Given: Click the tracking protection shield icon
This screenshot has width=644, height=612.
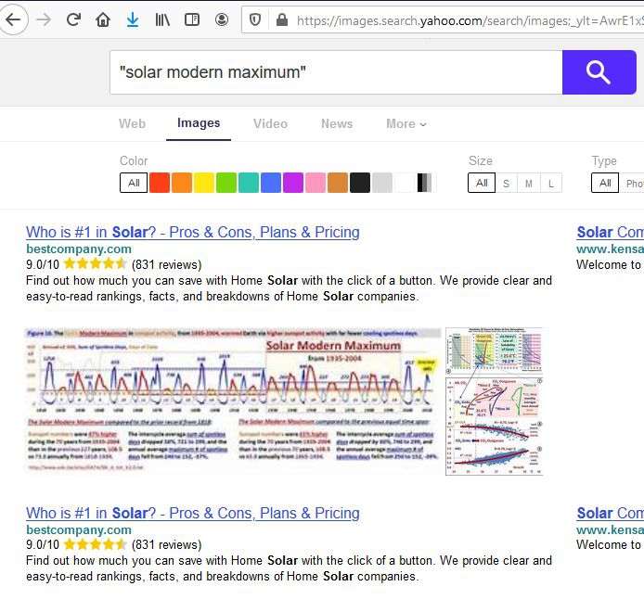Looking at the screenshot, I should [x=255, y=19].
